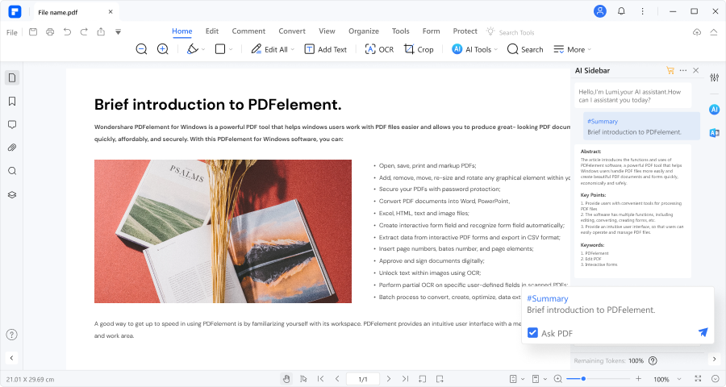Select the hand pan tool in status bar
This screenshot has width=726, height=387.
pyautogui.click(x=286, y=379)
